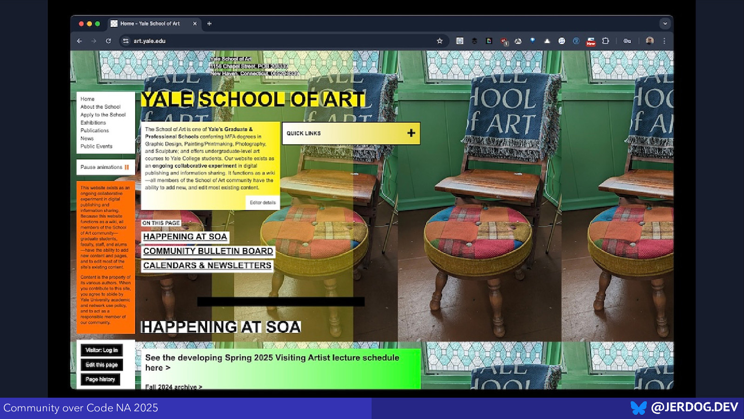
Task: Open the Home navigation link
Action: coord(87,99)
